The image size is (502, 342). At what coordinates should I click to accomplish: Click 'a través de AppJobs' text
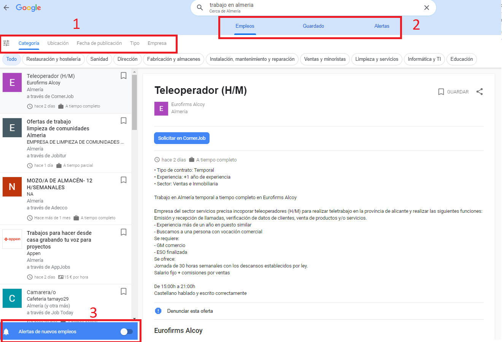pyautogui.click(x=48, y=267)
